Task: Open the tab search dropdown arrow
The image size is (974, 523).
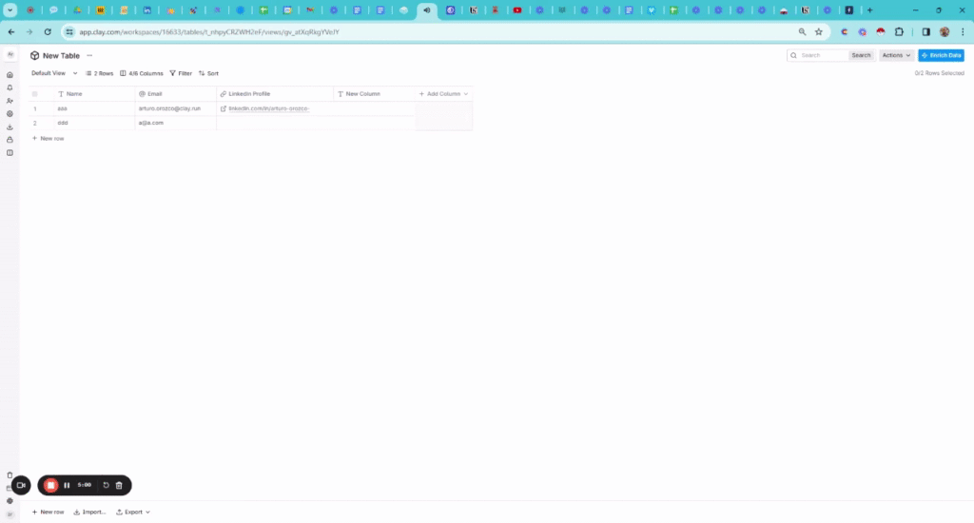Action: click(10, 10)
